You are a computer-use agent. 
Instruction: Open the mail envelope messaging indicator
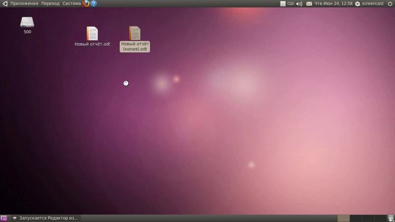pyautogui.click(x=309, y=4)
